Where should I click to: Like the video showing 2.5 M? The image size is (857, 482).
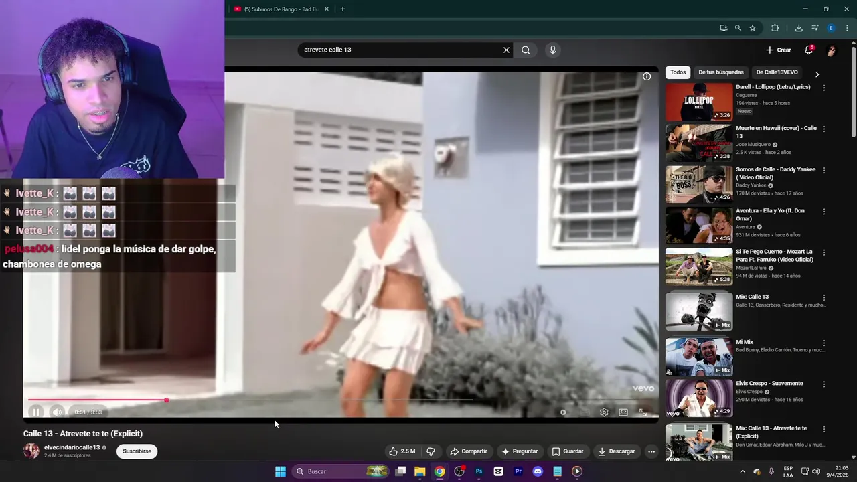point(402,451)
